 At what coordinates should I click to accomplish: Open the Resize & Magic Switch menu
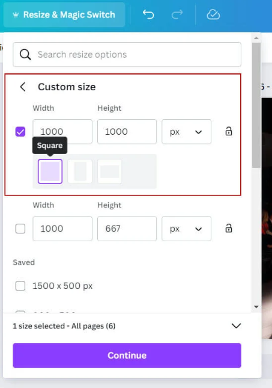64,14
